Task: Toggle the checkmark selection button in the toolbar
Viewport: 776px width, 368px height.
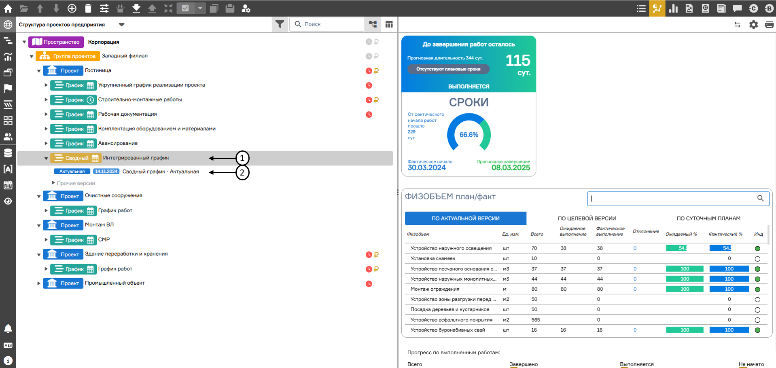Action: coord(185,8)
